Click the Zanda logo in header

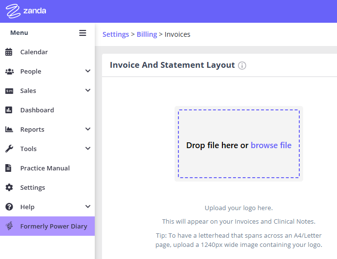[x=26, y=11]
